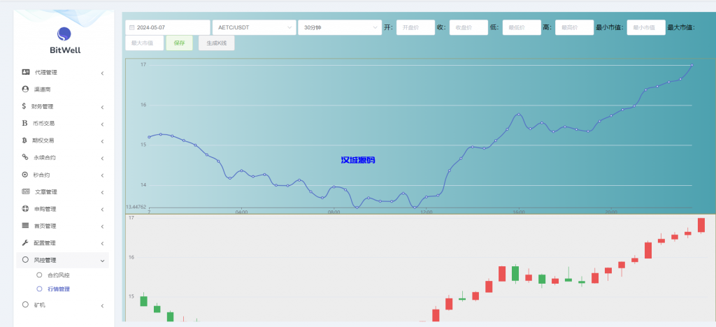
Task: Click the 渠道商 user icon
Action: point(26,89)
